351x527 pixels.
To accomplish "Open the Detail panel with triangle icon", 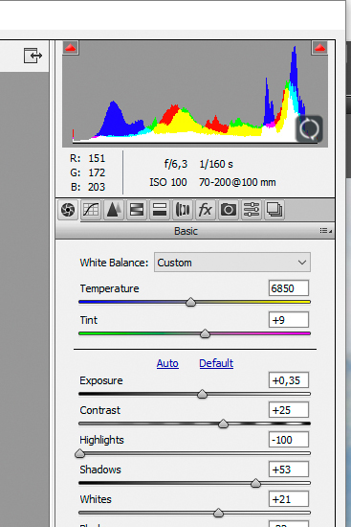I will (114, 210).
